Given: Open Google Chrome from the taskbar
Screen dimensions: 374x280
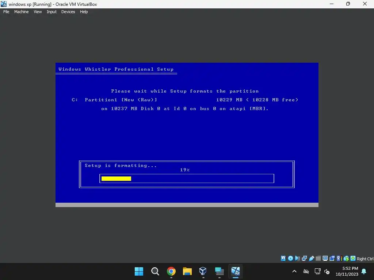Looking at the screenshot, I should pos(171,271).
